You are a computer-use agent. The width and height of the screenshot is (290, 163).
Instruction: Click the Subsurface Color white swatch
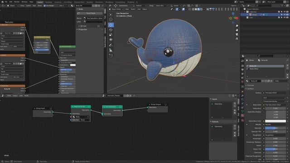pos(275,121)
